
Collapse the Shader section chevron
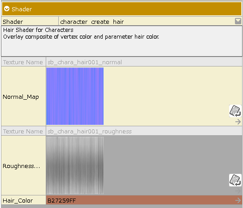coord(7,9)
